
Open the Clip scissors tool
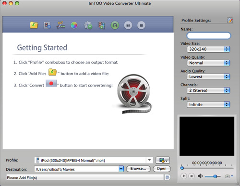60,25
